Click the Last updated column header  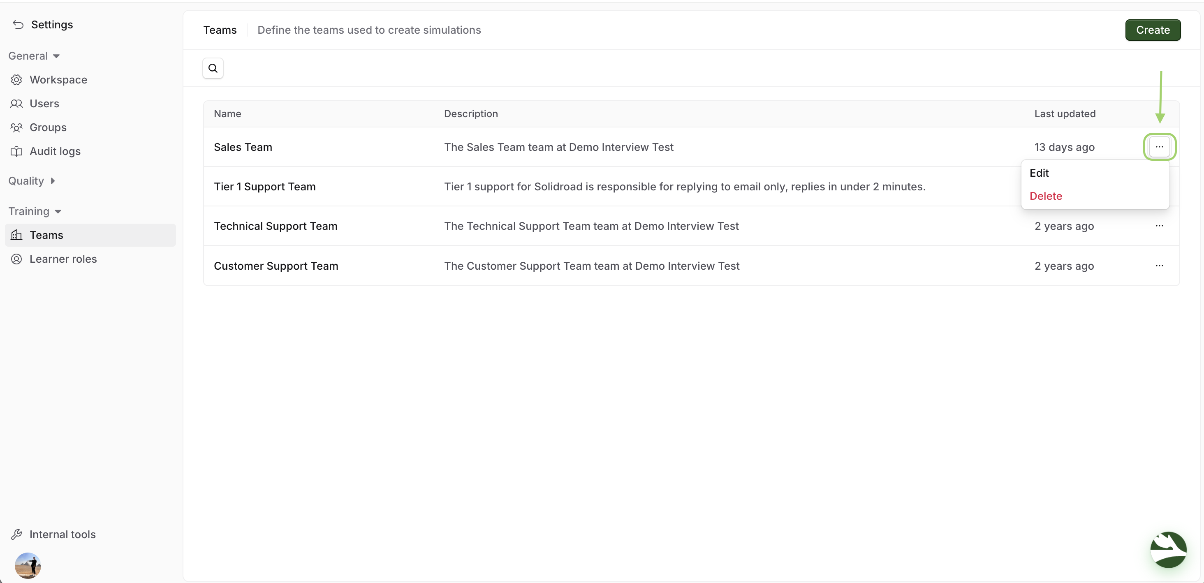pos(1065,113)
